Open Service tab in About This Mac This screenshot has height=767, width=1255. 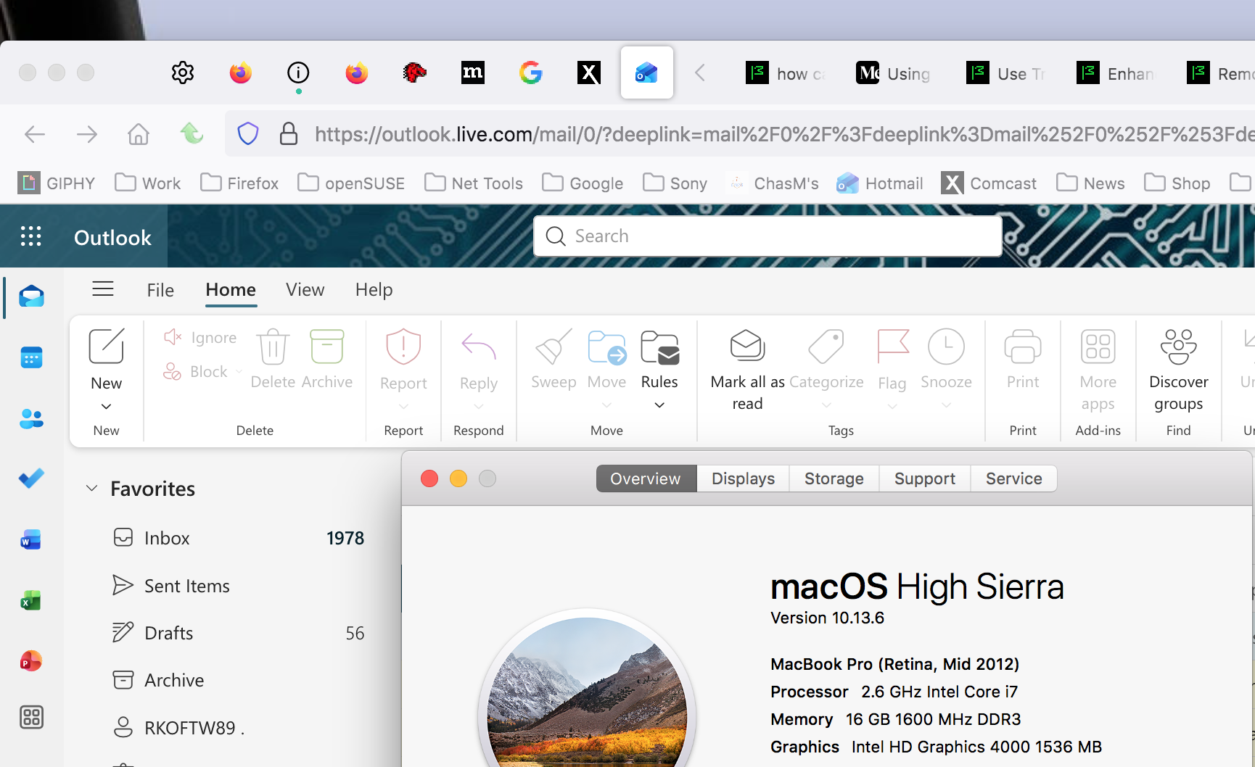tap(1013, 478)
